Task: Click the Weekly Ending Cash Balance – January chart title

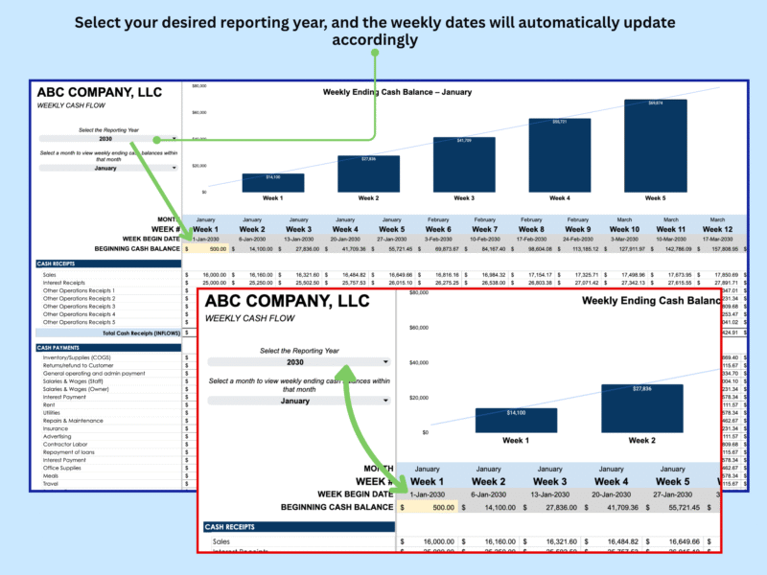Action: click(x=397, y=92)
